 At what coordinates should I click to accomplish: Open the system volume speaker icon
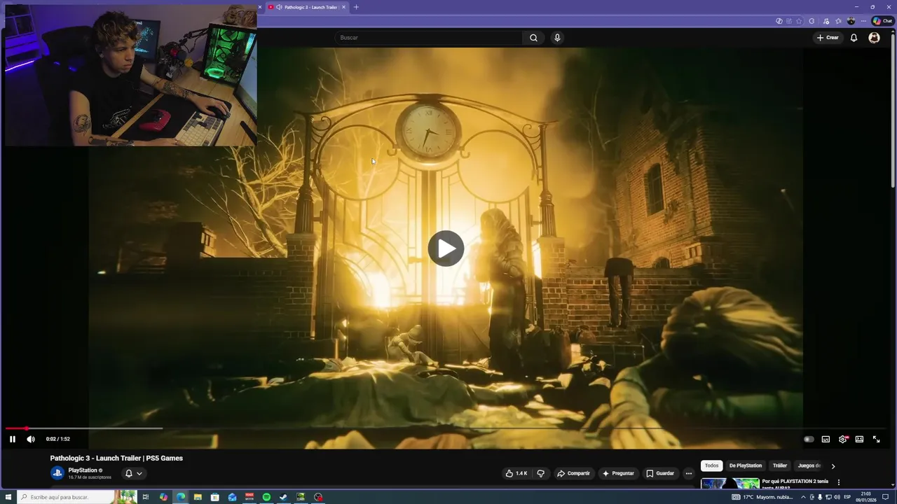(837, 497)
